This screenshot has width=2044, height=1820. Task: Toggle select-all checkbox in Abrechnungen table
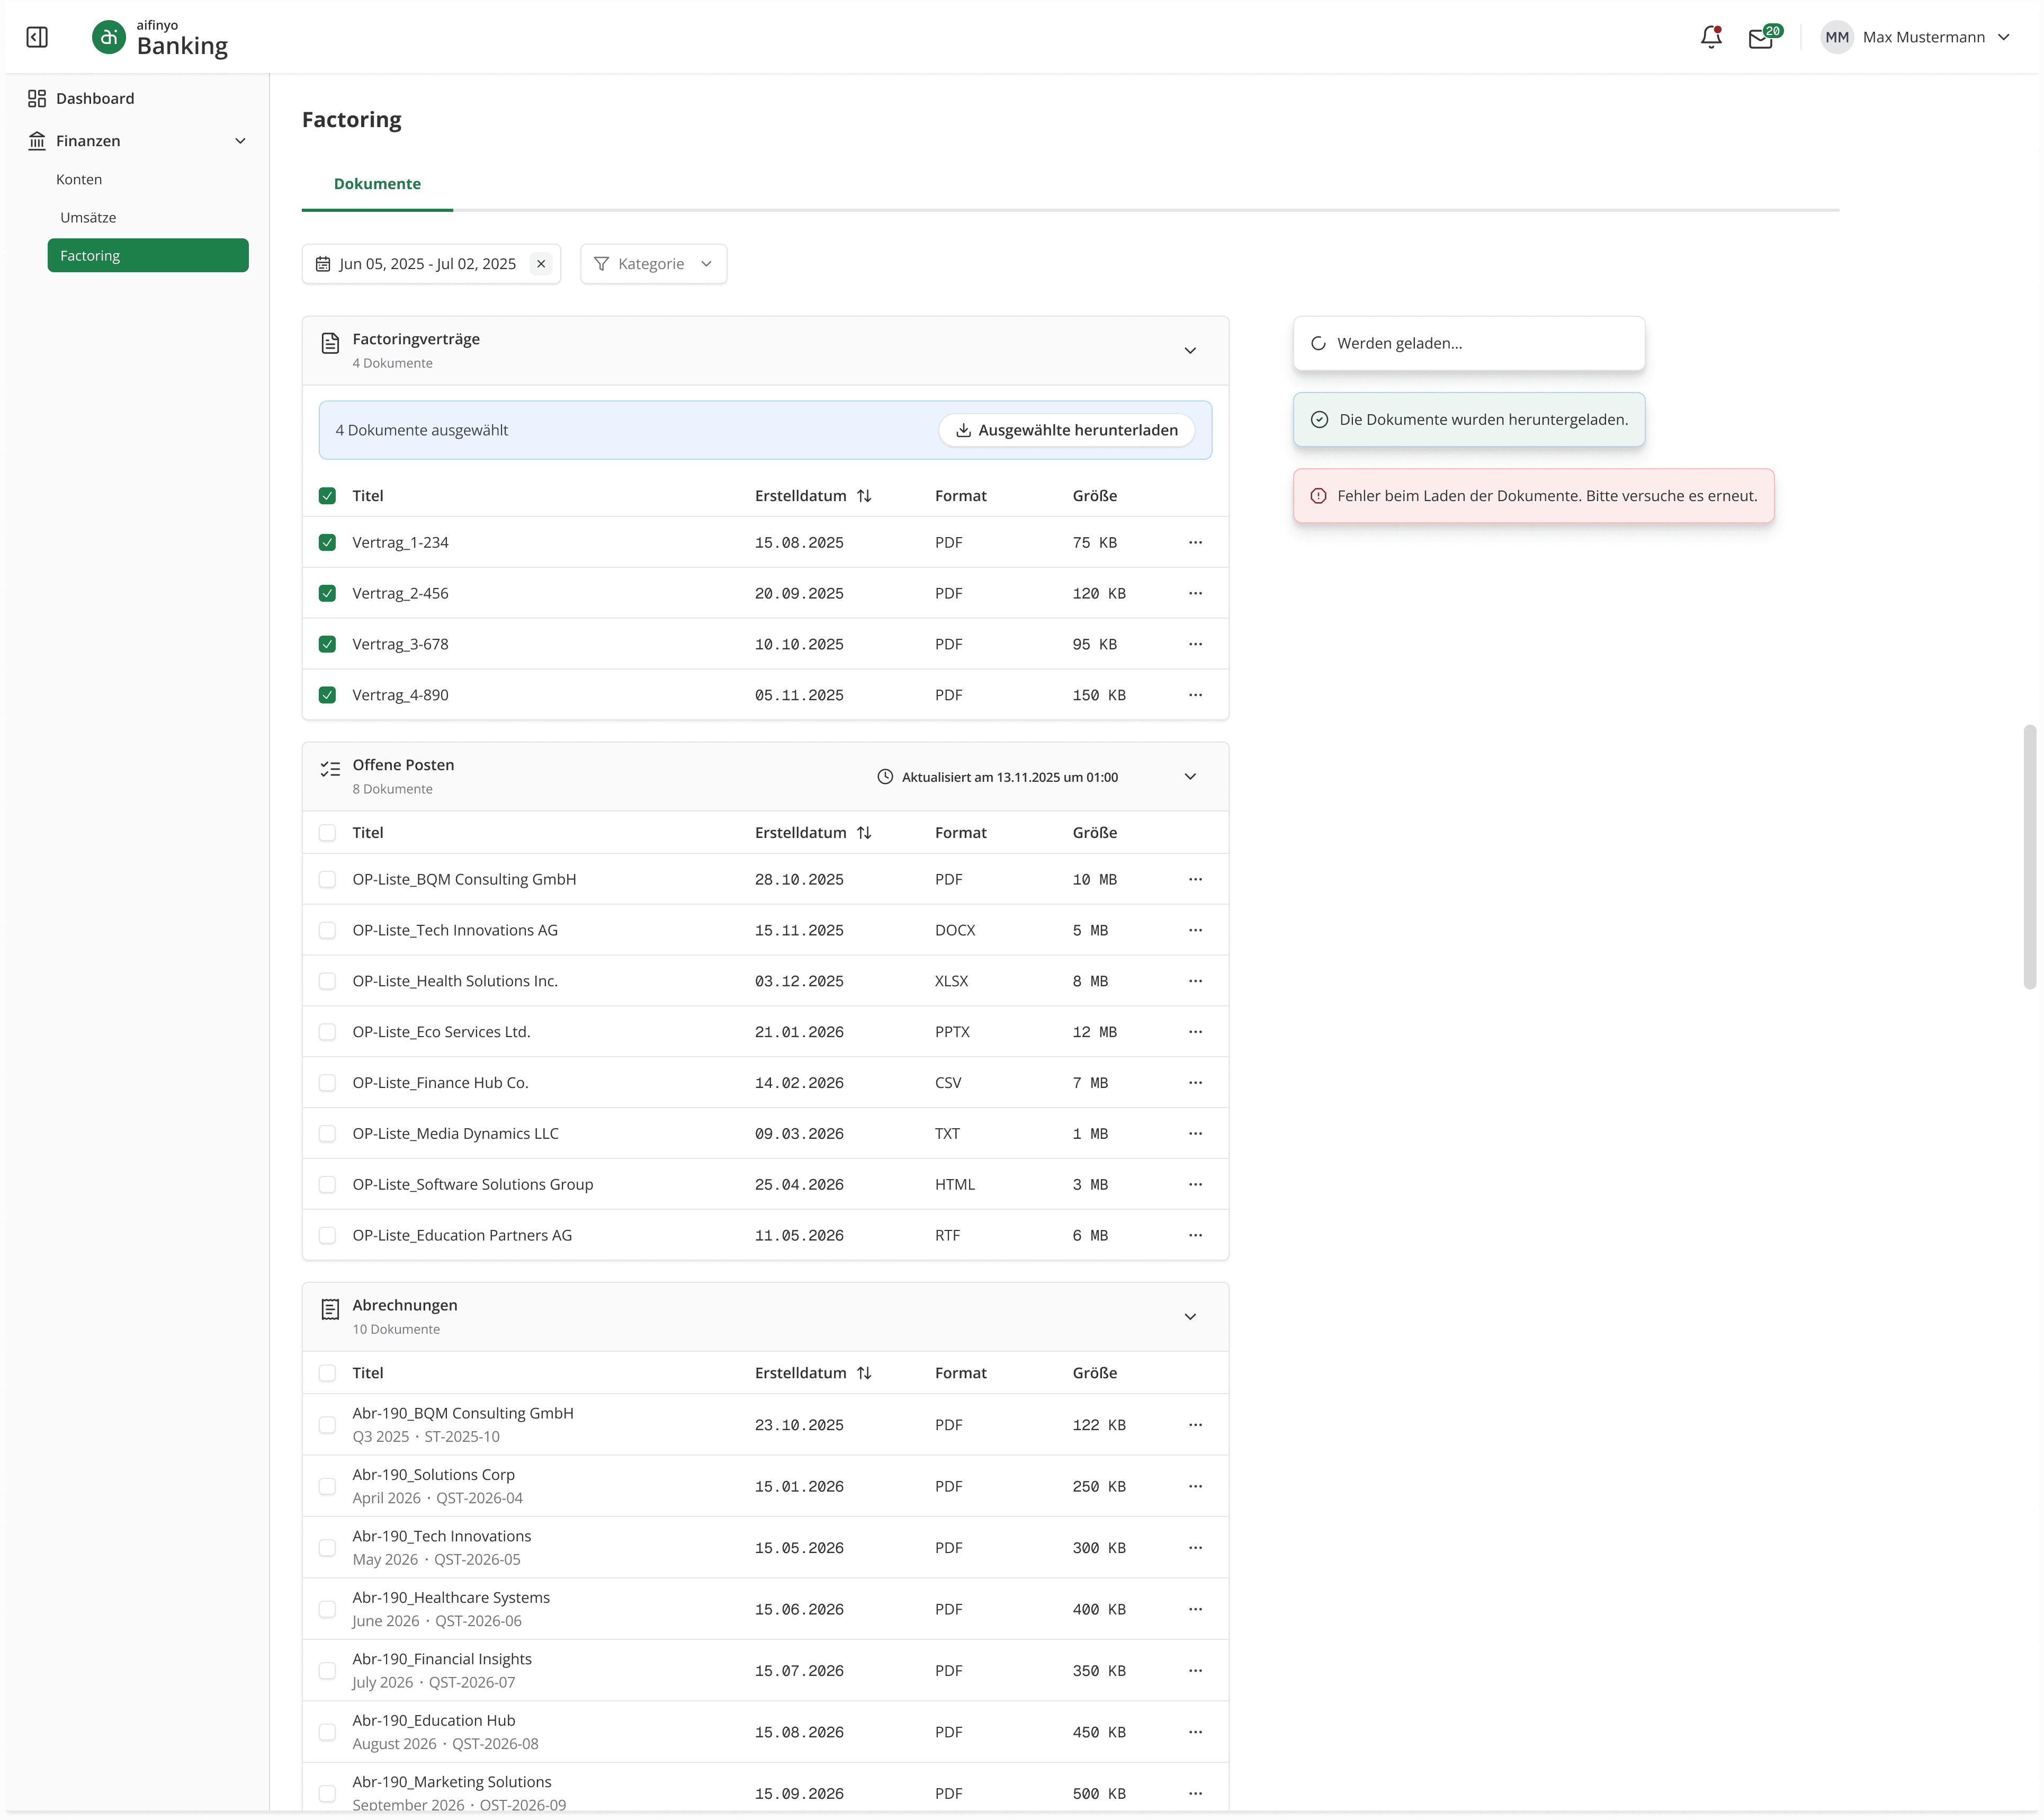(x=327, y=1373)
